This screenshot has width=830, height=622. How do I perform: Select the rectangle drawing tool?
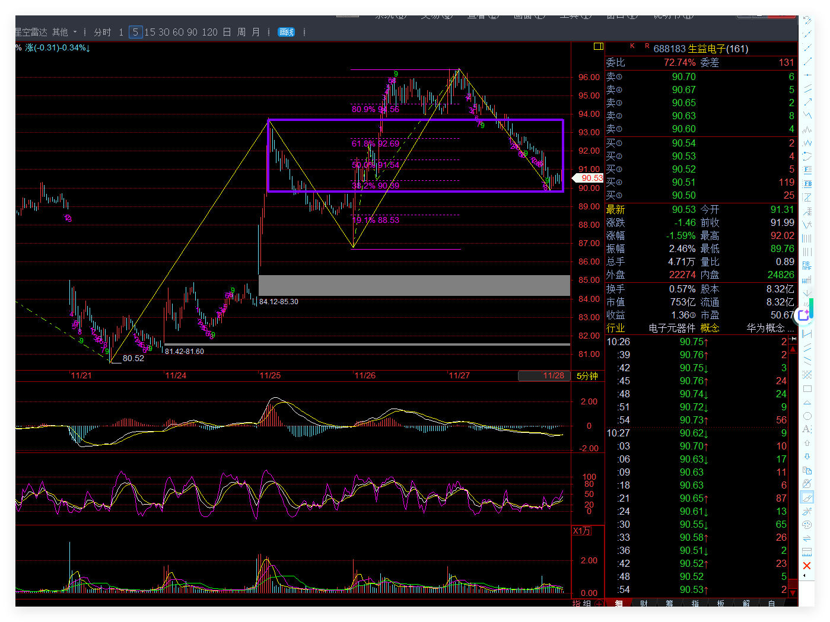807,389
